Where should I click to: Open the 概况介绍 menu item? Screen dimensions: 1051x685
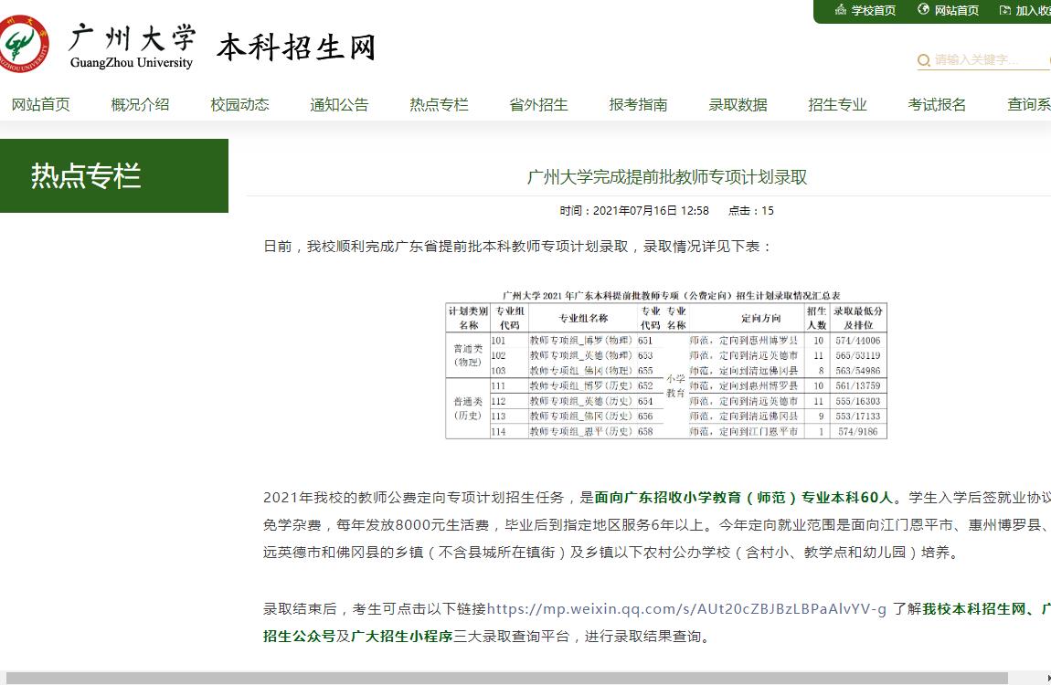[x=140, y=104]
